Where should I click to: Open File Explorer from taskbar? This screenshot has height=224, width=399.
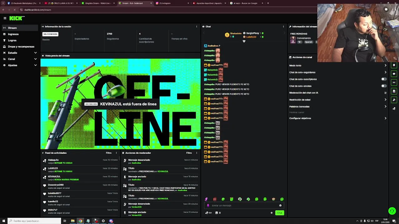(73, 221)
